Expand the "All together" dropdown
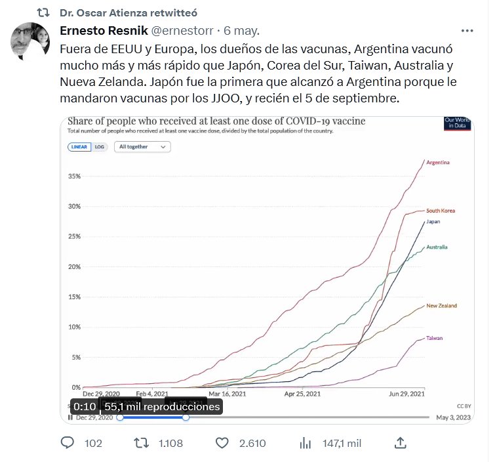 [142, 147]
